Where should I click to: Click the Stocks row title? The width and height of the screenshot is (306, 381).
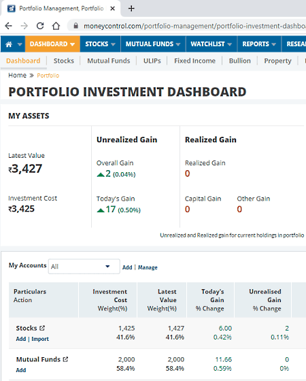(x=27, y=328)
